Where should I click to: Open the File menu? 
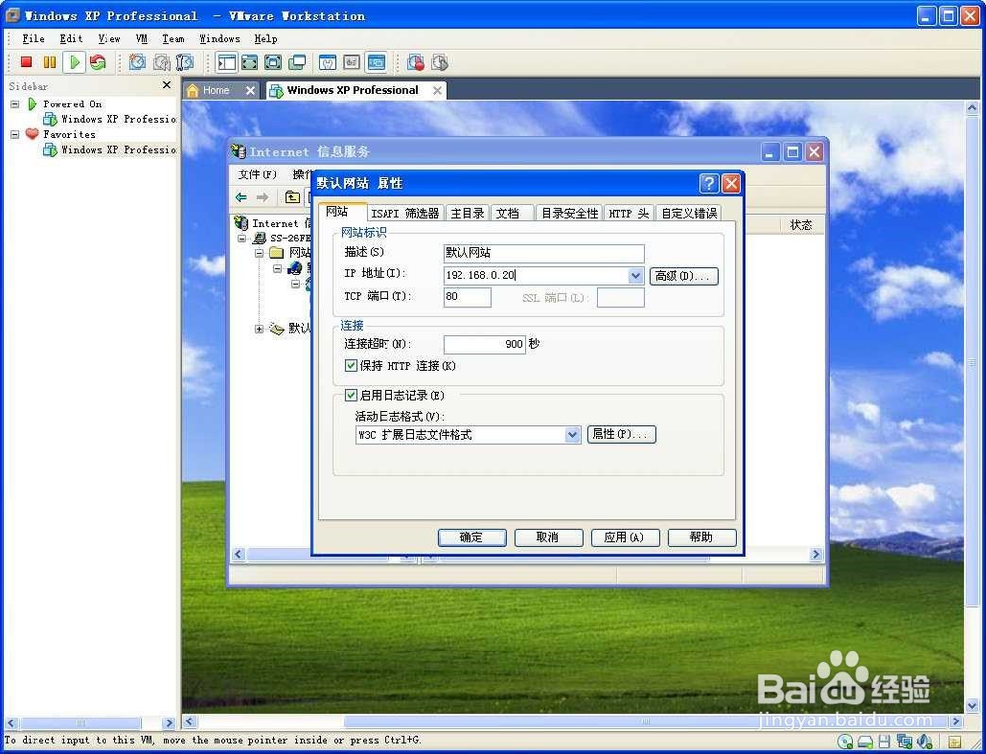(x=34, y=39)
